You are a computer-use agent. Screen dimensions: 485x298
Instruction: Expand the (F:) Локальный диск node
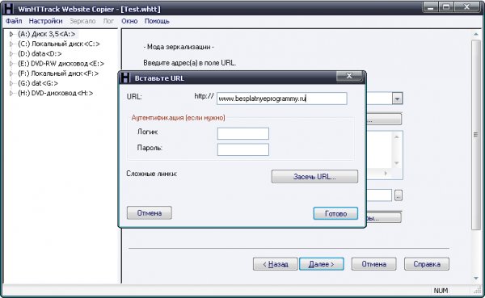pyautogui.click(x=11, y=73)
